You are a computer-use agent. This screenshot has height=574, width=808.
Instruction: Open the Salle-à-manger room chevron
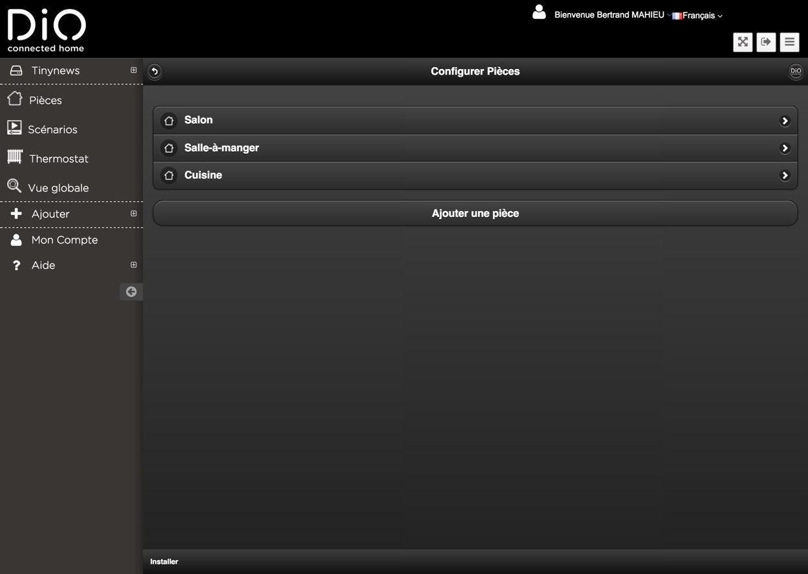pos(785,149)
